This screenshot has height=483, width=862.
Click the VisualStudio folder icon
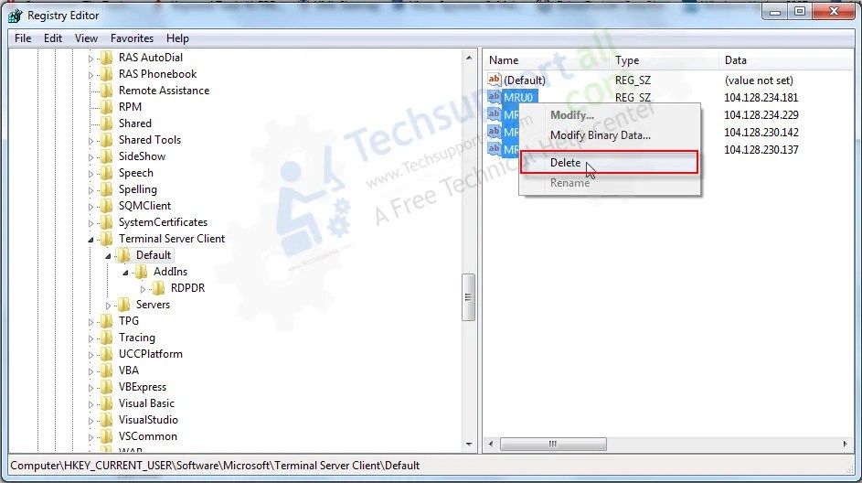(107, 420)
